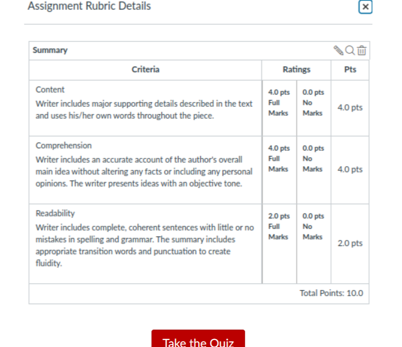Viewport: 402px width, 347px height.
Task: Click the pencil edit rubric icon
Action: point(338,50)
